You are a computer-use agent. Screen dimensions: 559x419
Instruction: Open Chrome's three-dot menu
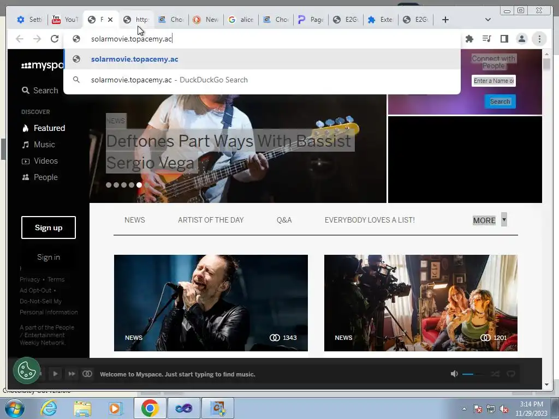click(x=539, y=39)
